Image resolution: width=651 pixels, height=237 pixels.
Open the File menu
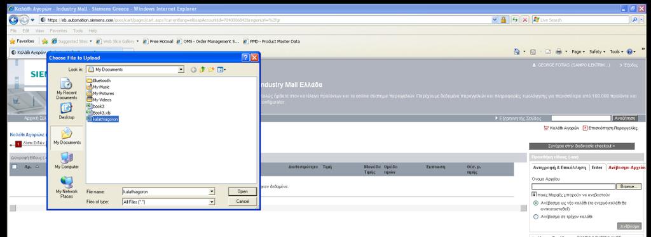point(13,31)
